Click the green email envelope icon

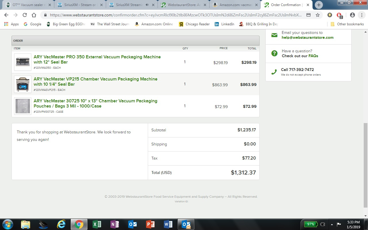tap(275, 35)
